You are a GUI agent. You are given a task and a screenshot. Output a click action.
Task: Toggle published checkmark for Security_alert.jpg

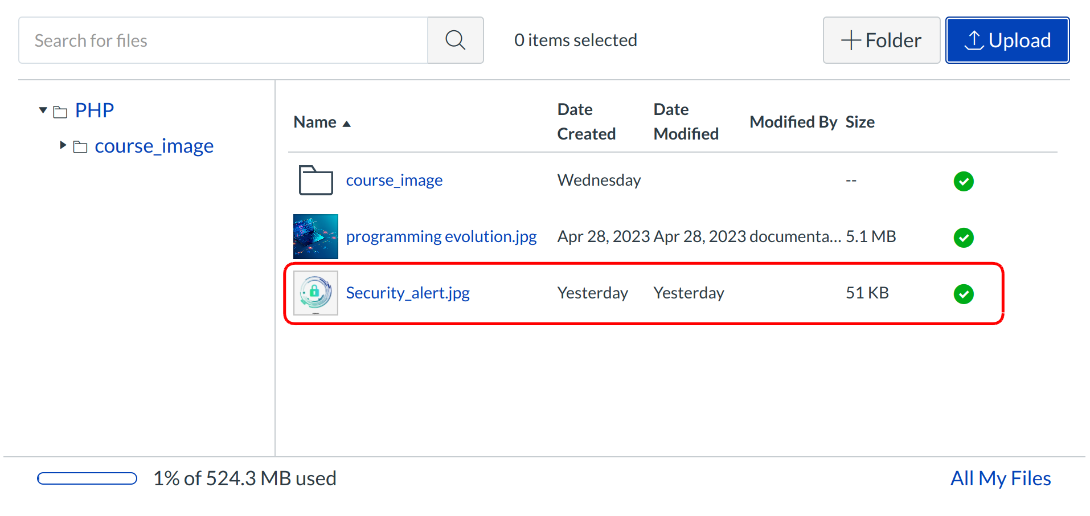[x=963, y=294]
